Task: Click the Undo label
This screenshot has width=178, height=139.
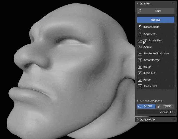Action: pos(147,80)
